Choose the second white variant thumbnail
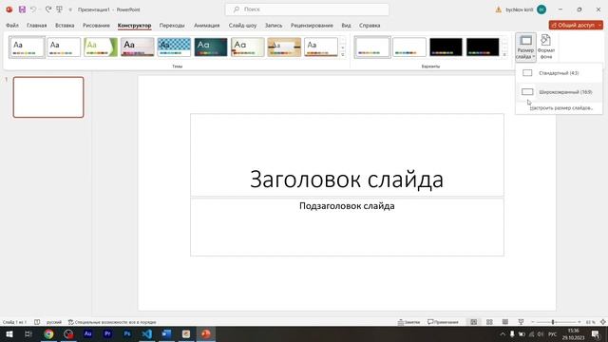608x342 pixels. [x=409, y=47]
